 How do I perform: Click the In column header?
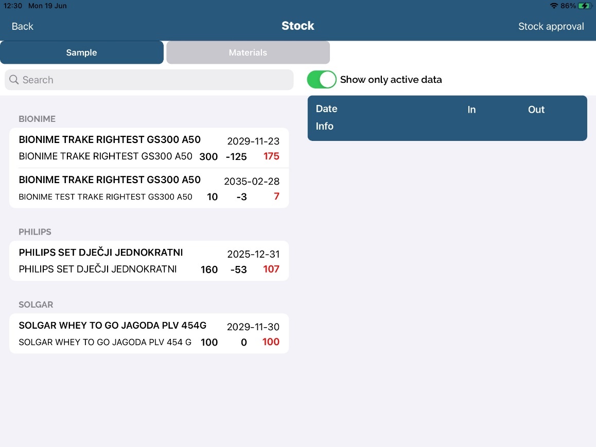click(x=471, y=110)
